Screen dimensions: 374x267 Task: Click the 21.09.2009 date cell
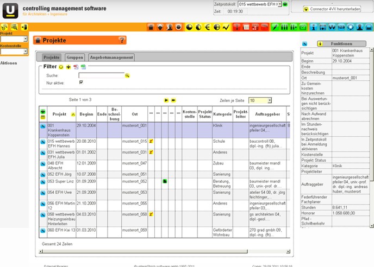click(86, 195)
